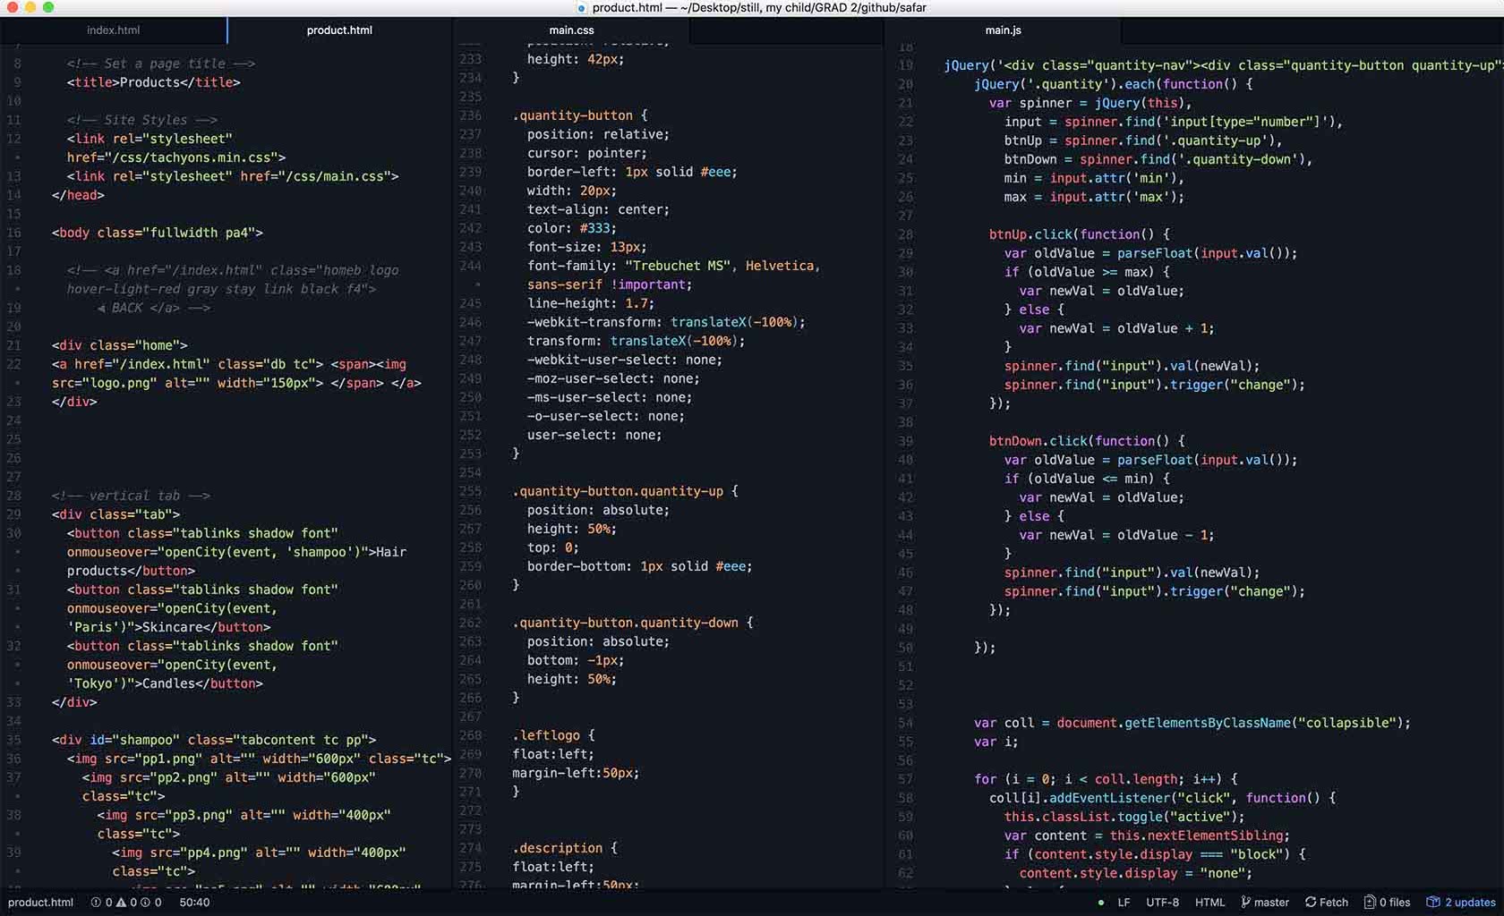Switch to the index.html tab
1504x916 pixels.
tap(113, 30)
